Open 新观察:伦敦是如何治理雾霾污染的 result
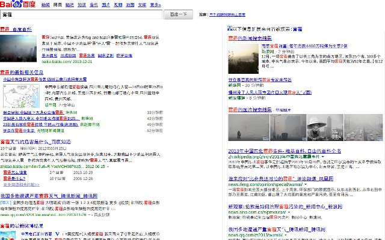The image size is (385, 240). 285,206
